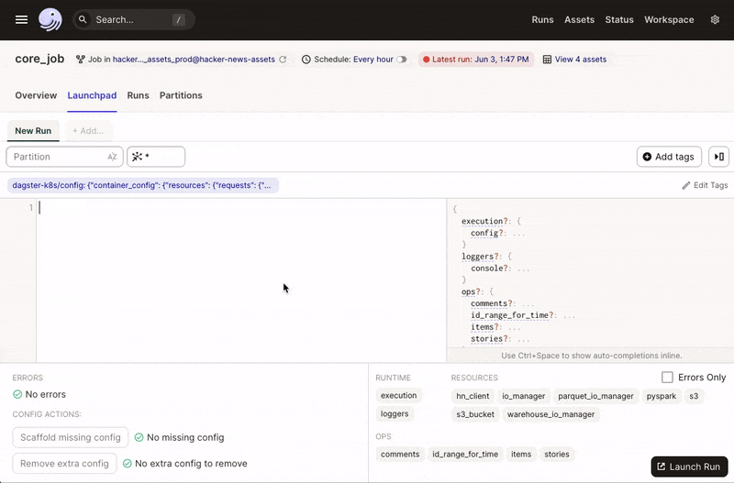The width and height of the screenshot is (734, 483).
Task: Click the Add tags button
Action: tap(669, 157)
